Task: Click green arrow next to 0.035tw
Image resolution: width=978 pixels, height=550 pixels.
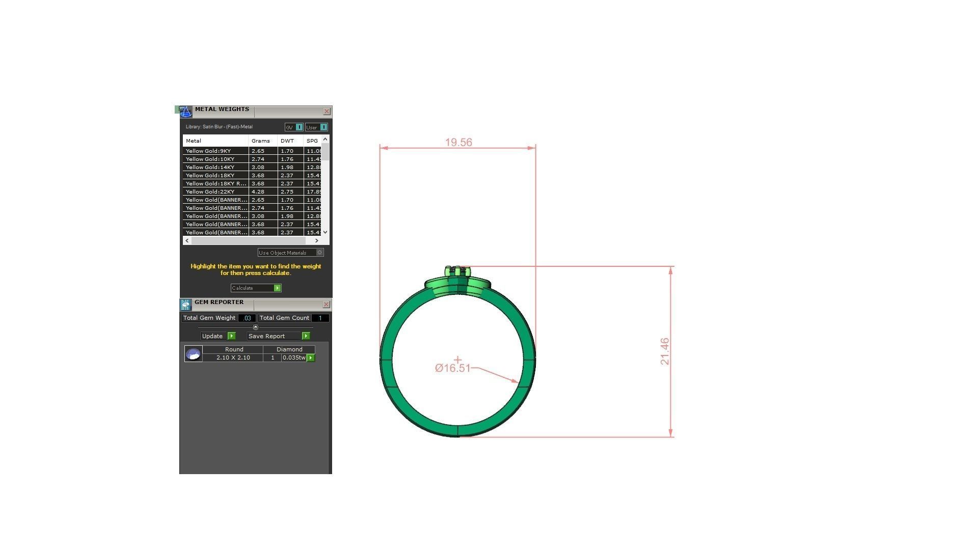Action: point(311,358)
